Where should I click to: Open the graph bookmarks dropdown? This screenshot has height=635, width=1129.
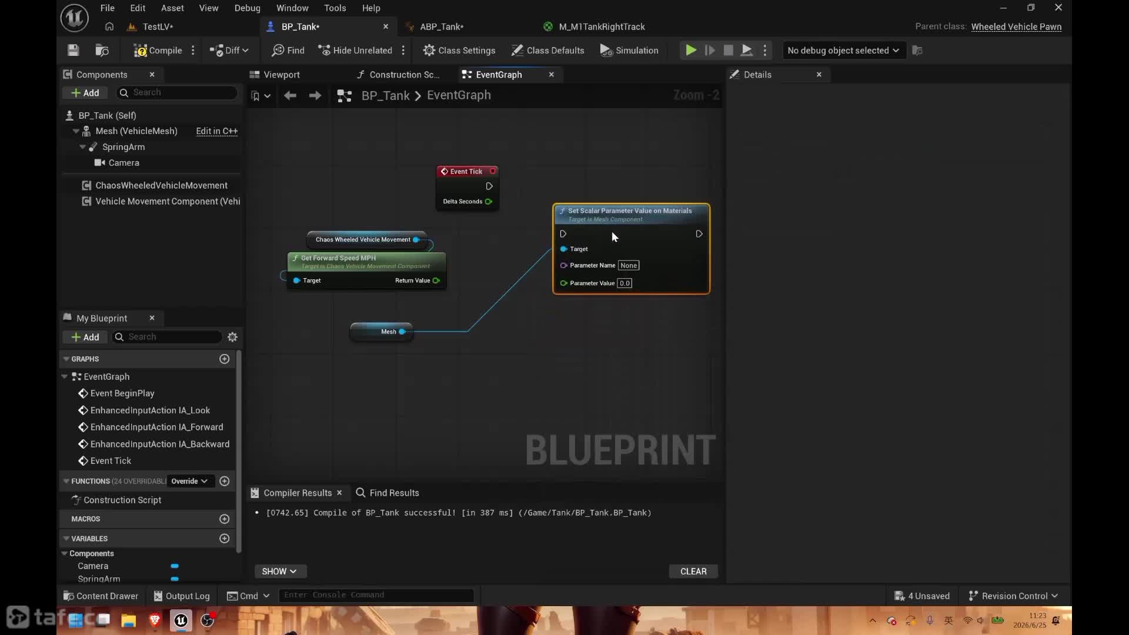(260, 95)
